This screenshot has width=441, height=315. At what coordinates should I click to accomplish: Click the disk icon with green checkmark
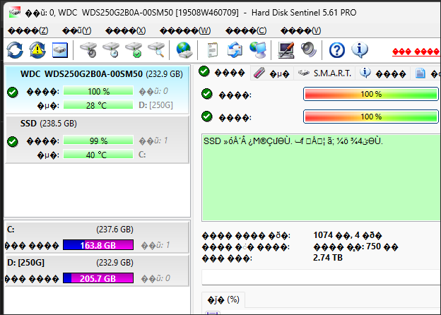click(134, 50)
